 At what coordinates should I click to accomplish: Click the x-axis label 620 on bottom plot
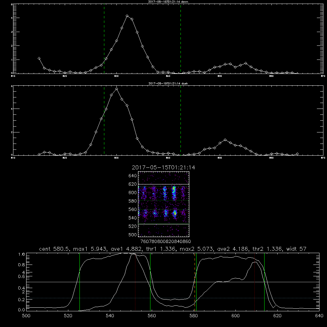tap(277, 316)
